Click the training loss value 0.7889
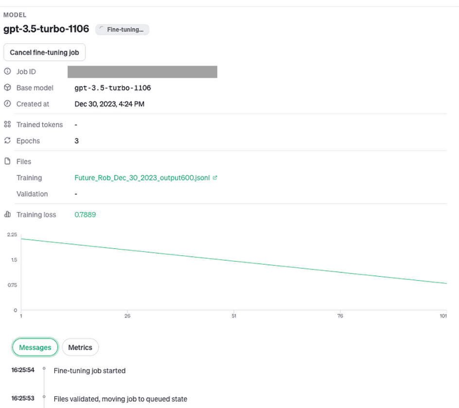Viewport: 459px width, 408px height. coord(85,214)
